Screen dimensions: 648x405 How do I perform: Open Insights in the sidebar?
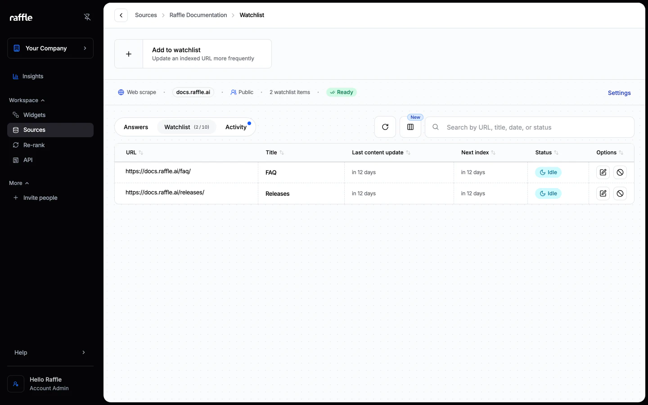[50, 76]
